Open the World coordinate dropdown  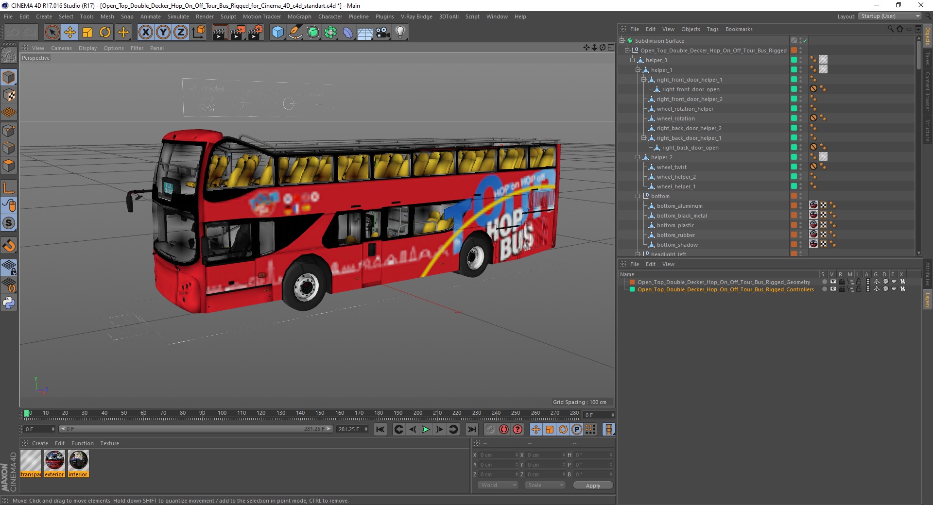498,485
